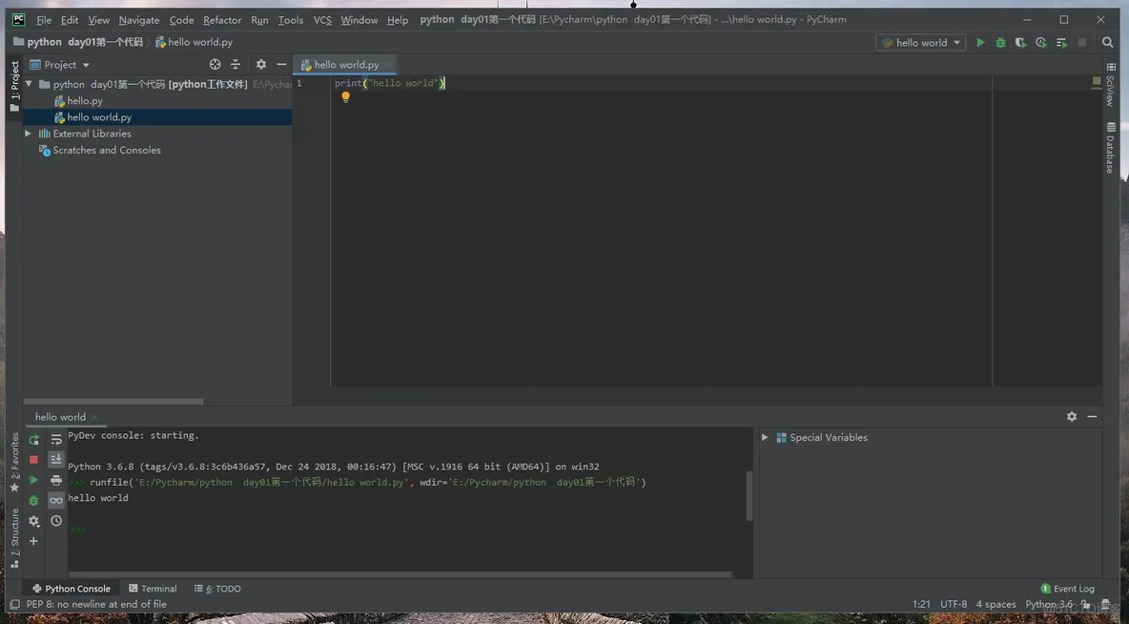Open the Event Log

pyautogui.click(x=1067, y=589)
